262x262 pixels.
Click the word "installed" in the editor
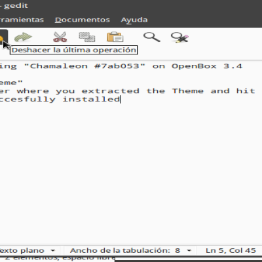[x=91, y=99]
